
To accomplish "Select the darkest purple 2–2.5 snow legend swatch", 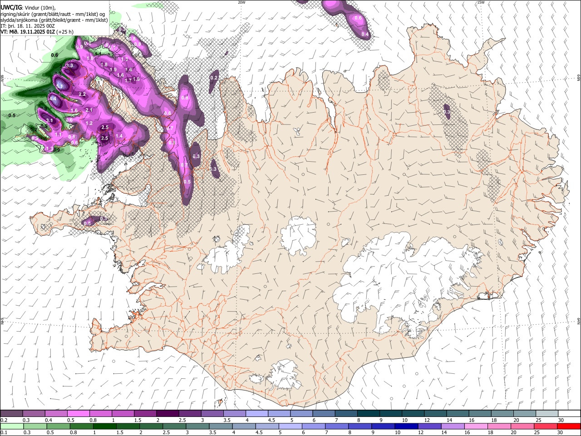I will pyautogui.click(x=167, y=414).
